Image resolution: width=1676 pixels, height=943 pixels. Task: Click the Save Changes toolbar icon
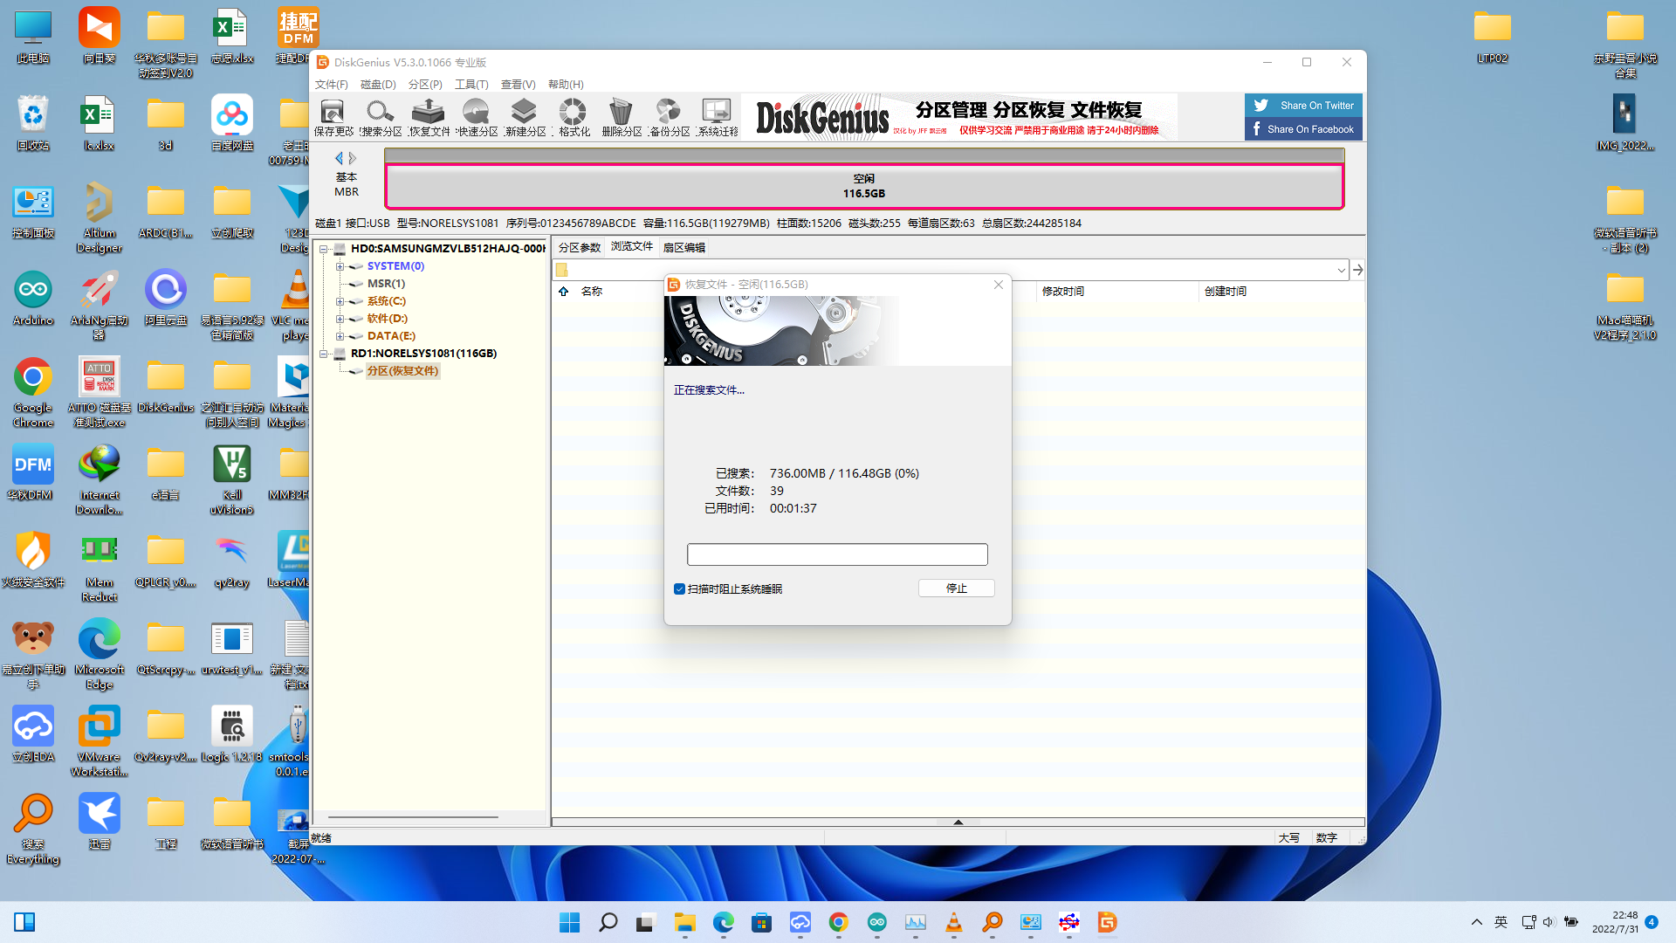tap(333, 118)
